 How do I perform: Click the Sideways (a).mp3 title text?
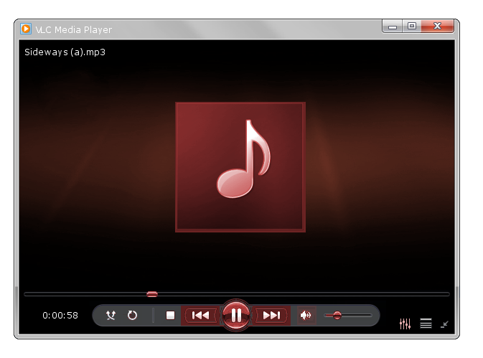click(x=65, y=52)
